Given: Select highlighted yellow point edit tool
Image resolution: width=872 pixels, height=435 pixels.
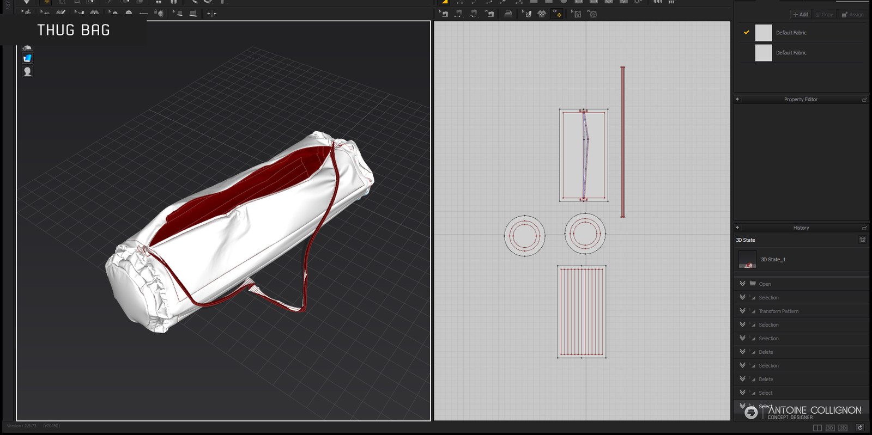Looking at the screenshot, I should tap(557, 14).
